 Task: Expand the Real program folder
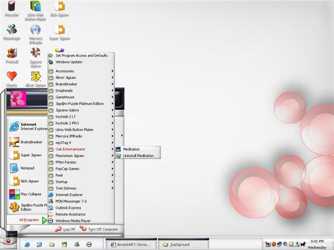81,176
